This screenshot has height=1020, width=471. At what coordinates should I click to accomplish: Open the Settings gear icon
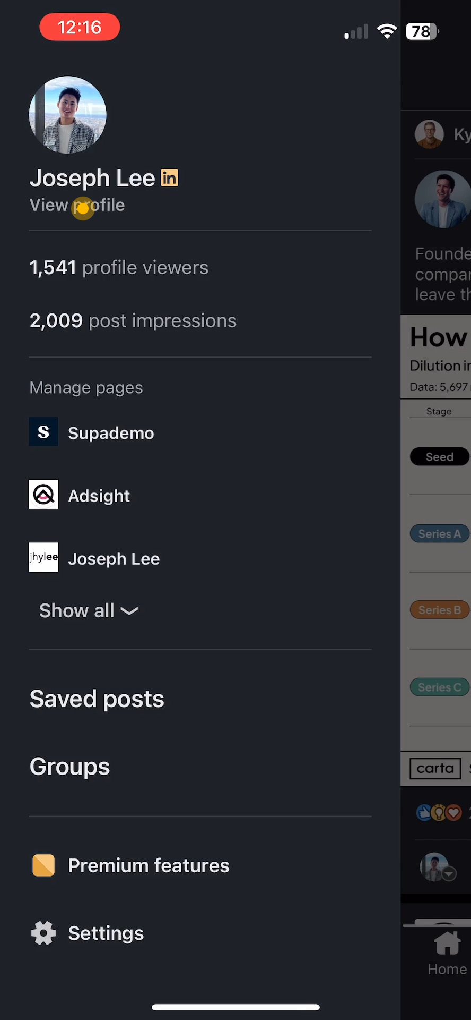point(43,933)
